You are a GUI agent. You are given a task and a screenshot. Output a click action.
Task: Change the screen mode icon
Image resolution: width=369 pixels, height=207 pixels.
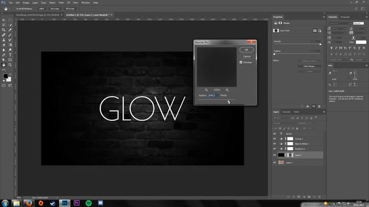10,86
